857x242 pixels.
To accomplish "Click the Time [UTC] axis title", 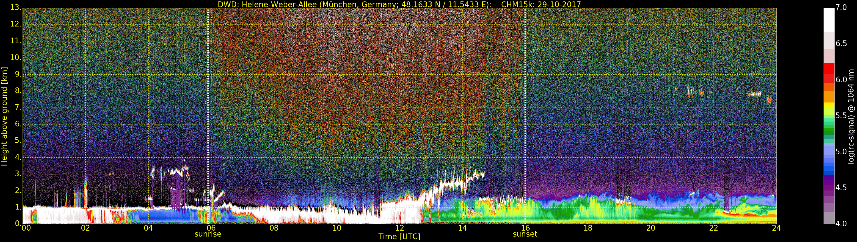I will (399, 237).
